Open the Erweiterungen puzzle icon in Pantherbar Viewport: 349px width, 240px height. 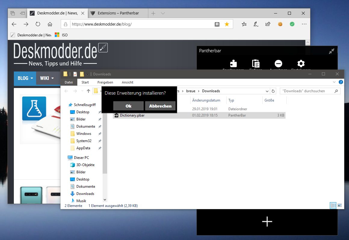tap(233, 64)
